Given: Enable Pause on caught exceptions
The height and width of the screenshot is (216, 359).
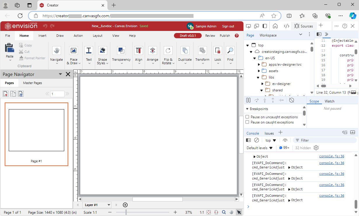Looking at the screenshot, I should click(247, 122).
